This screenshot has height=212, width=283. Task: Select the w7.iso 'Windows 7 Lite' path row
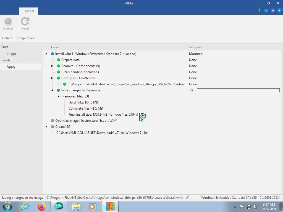point(102,133)
